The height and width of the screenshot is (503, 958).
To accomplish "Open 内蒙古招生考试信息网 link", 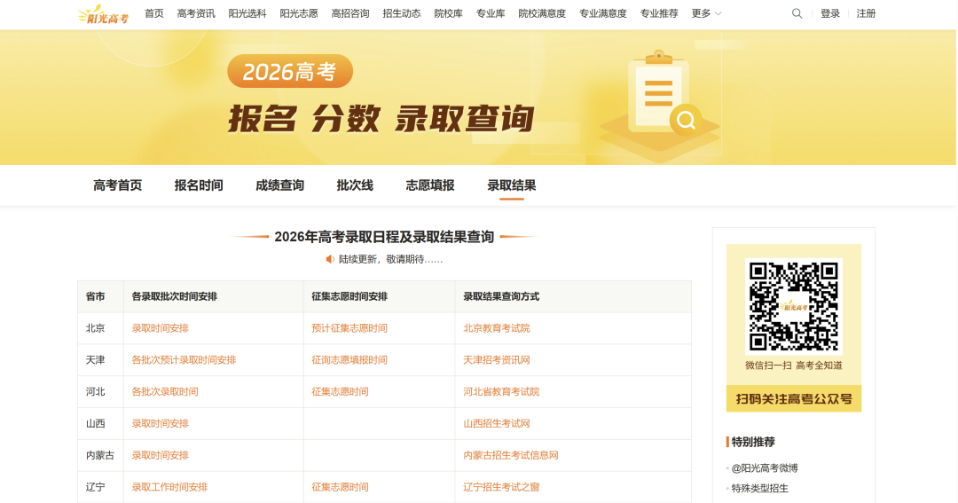I will coord(511,455).
